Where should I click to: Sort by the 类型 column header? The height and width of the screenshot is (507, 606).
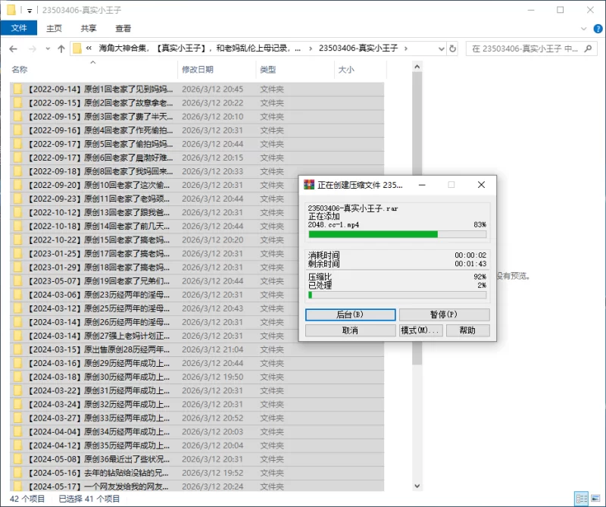coord(268,70)
